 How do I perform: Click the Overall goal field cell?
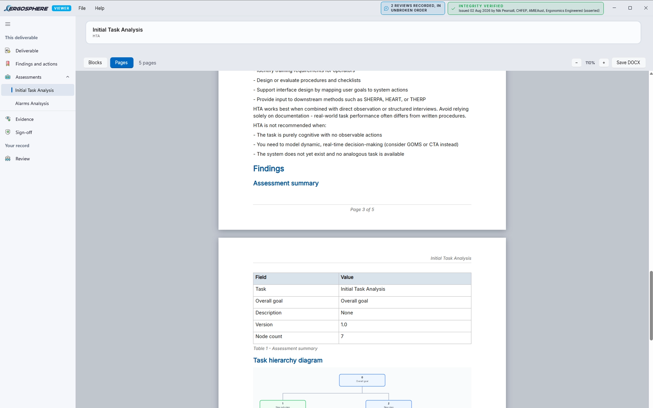click(x=296, y=302)
